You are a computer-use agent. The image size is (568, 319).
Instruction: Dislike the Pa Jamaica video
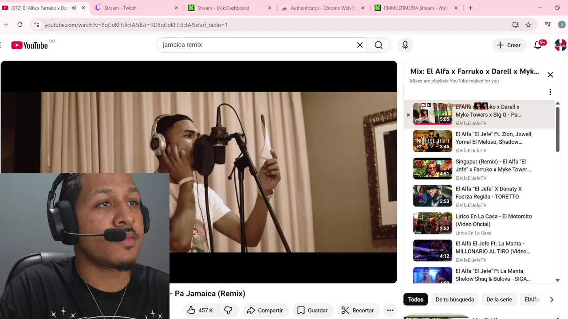click(x=228, y=310)
